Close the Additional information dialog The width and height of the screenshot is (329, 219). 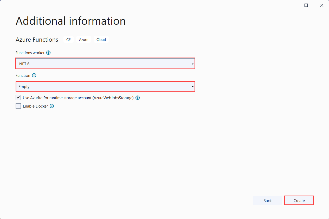(x=322, y=5)
